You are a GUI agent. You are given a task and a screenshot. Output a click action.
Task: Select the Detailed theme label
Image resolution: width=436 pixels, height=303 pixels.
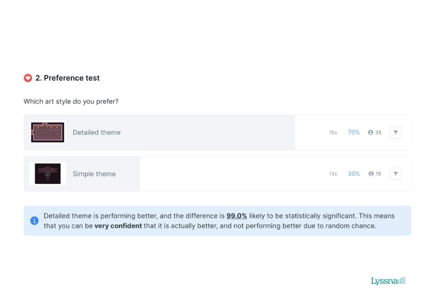tap(96, 132)
